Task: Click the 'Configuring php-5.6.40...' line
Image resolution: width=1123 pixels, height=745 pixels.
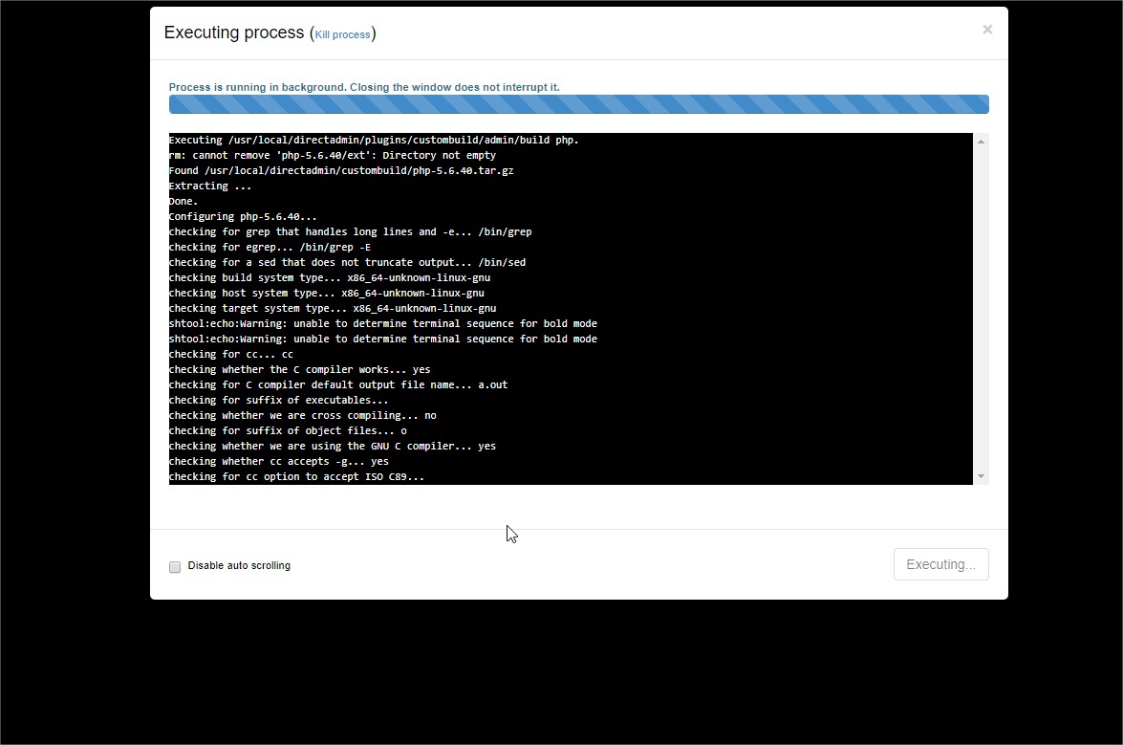Action: pos(243,216)
